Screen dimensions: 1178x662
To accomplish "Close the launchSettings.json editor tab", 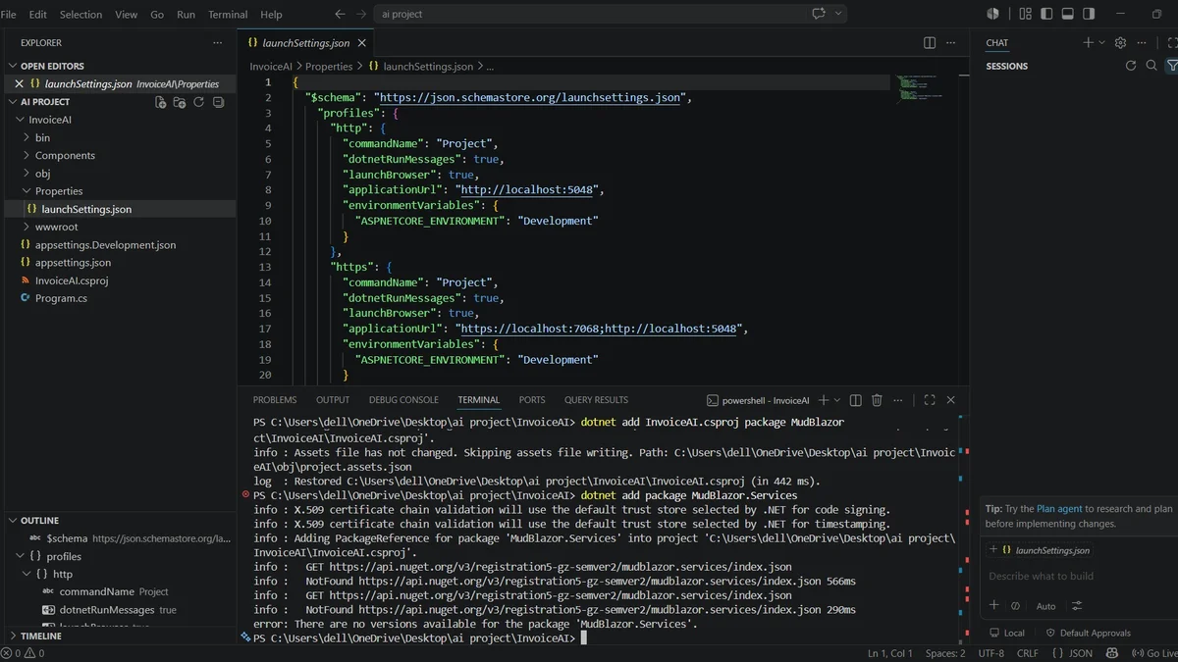I will [361, 43].
